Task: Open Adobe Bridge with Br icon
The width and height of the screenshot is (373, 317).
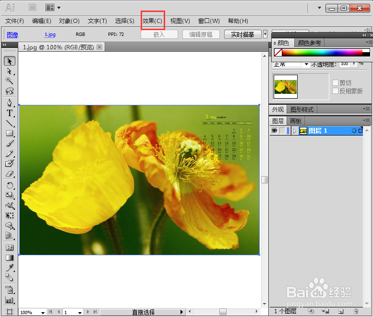Action: [x=33, y=8]
